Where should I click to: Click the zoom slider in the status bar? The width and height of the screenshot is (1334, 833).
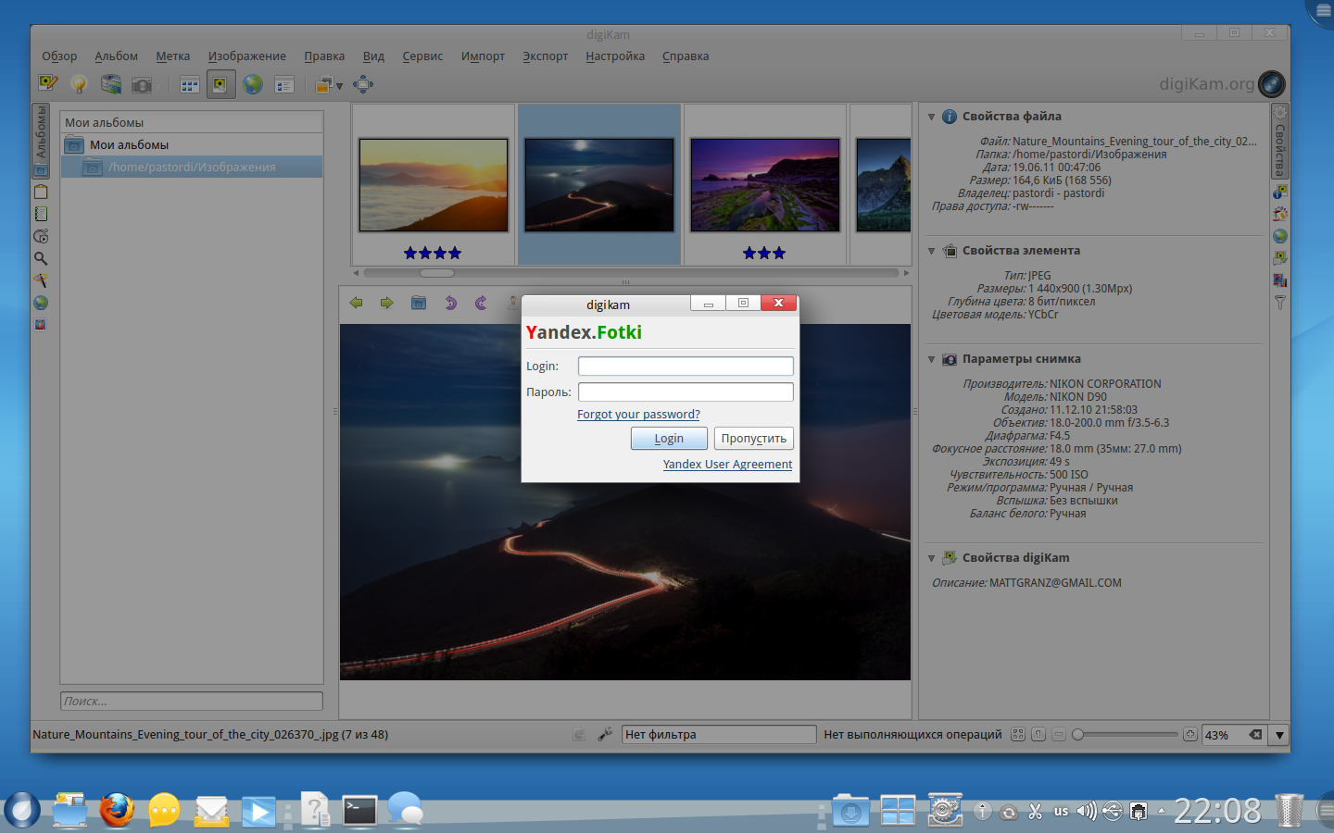[x=1126, y=734]
